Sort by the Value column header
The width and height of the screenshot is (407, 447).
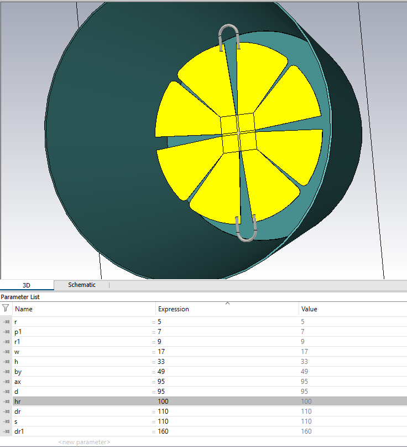[x=309, y=309]
